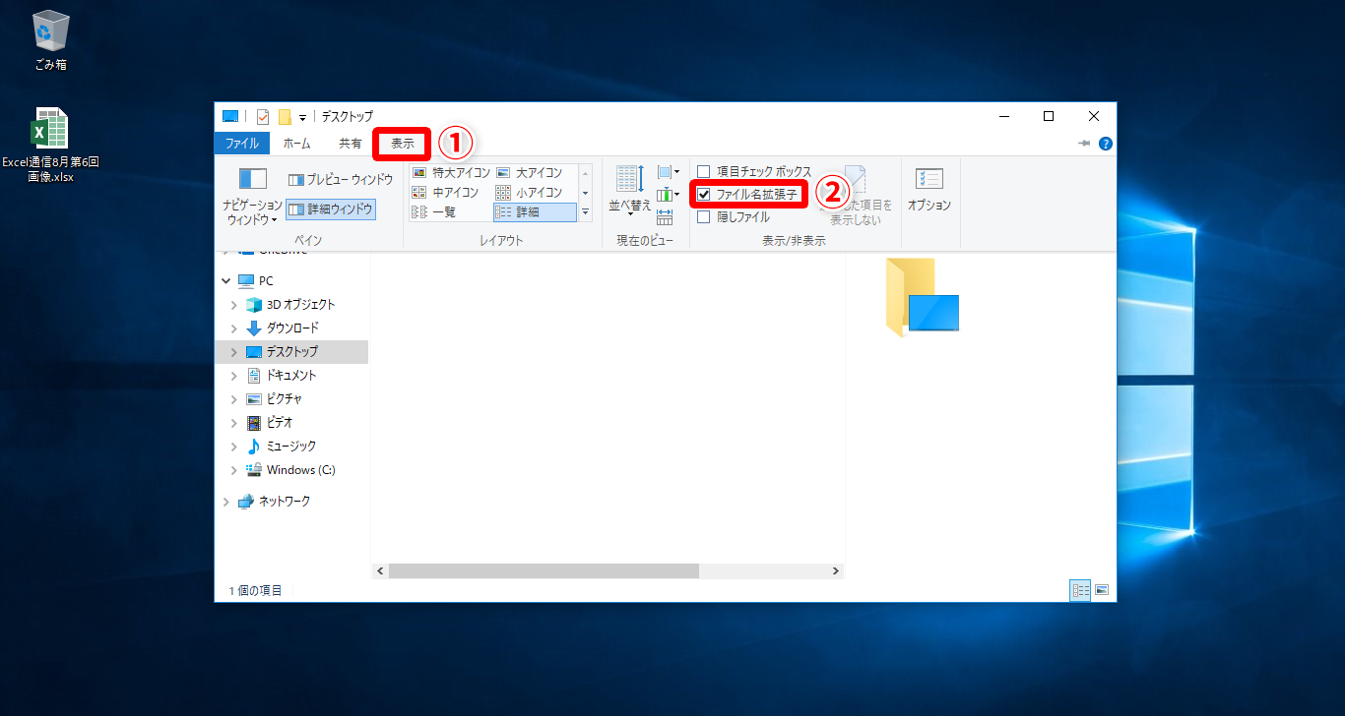The width and height of the screenshot is (1345, 716).
Task: Switch to large thumbnails view via status bar
Action: point(1102,590)
